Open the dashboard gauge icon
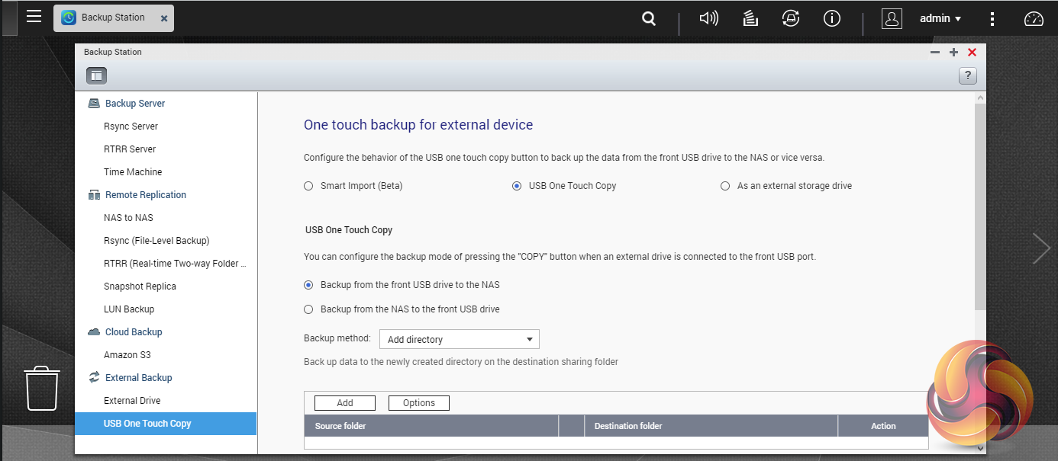 pyautogui.click(x=1034, y=19)
